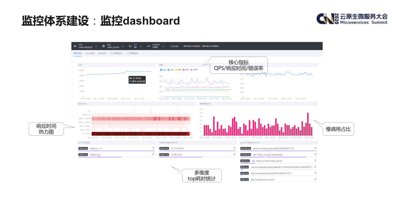Image resolution: width=399 pixels, height=224 pixels.
Task: Copy the 30.87 ms row under 实例平均耗时TOP10
Action: pyautogui.click(x=235, y=154)
